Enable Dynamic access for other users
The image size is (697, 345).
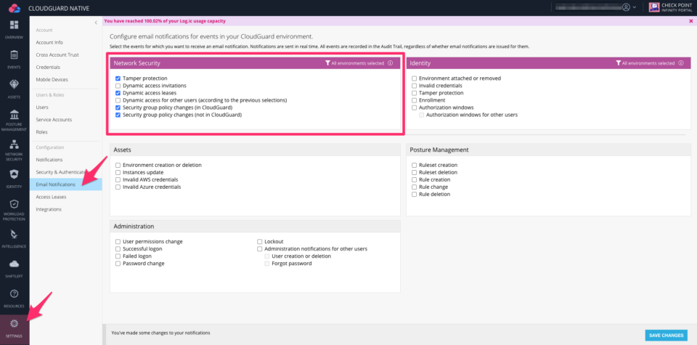pyautogui.click(x=118, y=100)
